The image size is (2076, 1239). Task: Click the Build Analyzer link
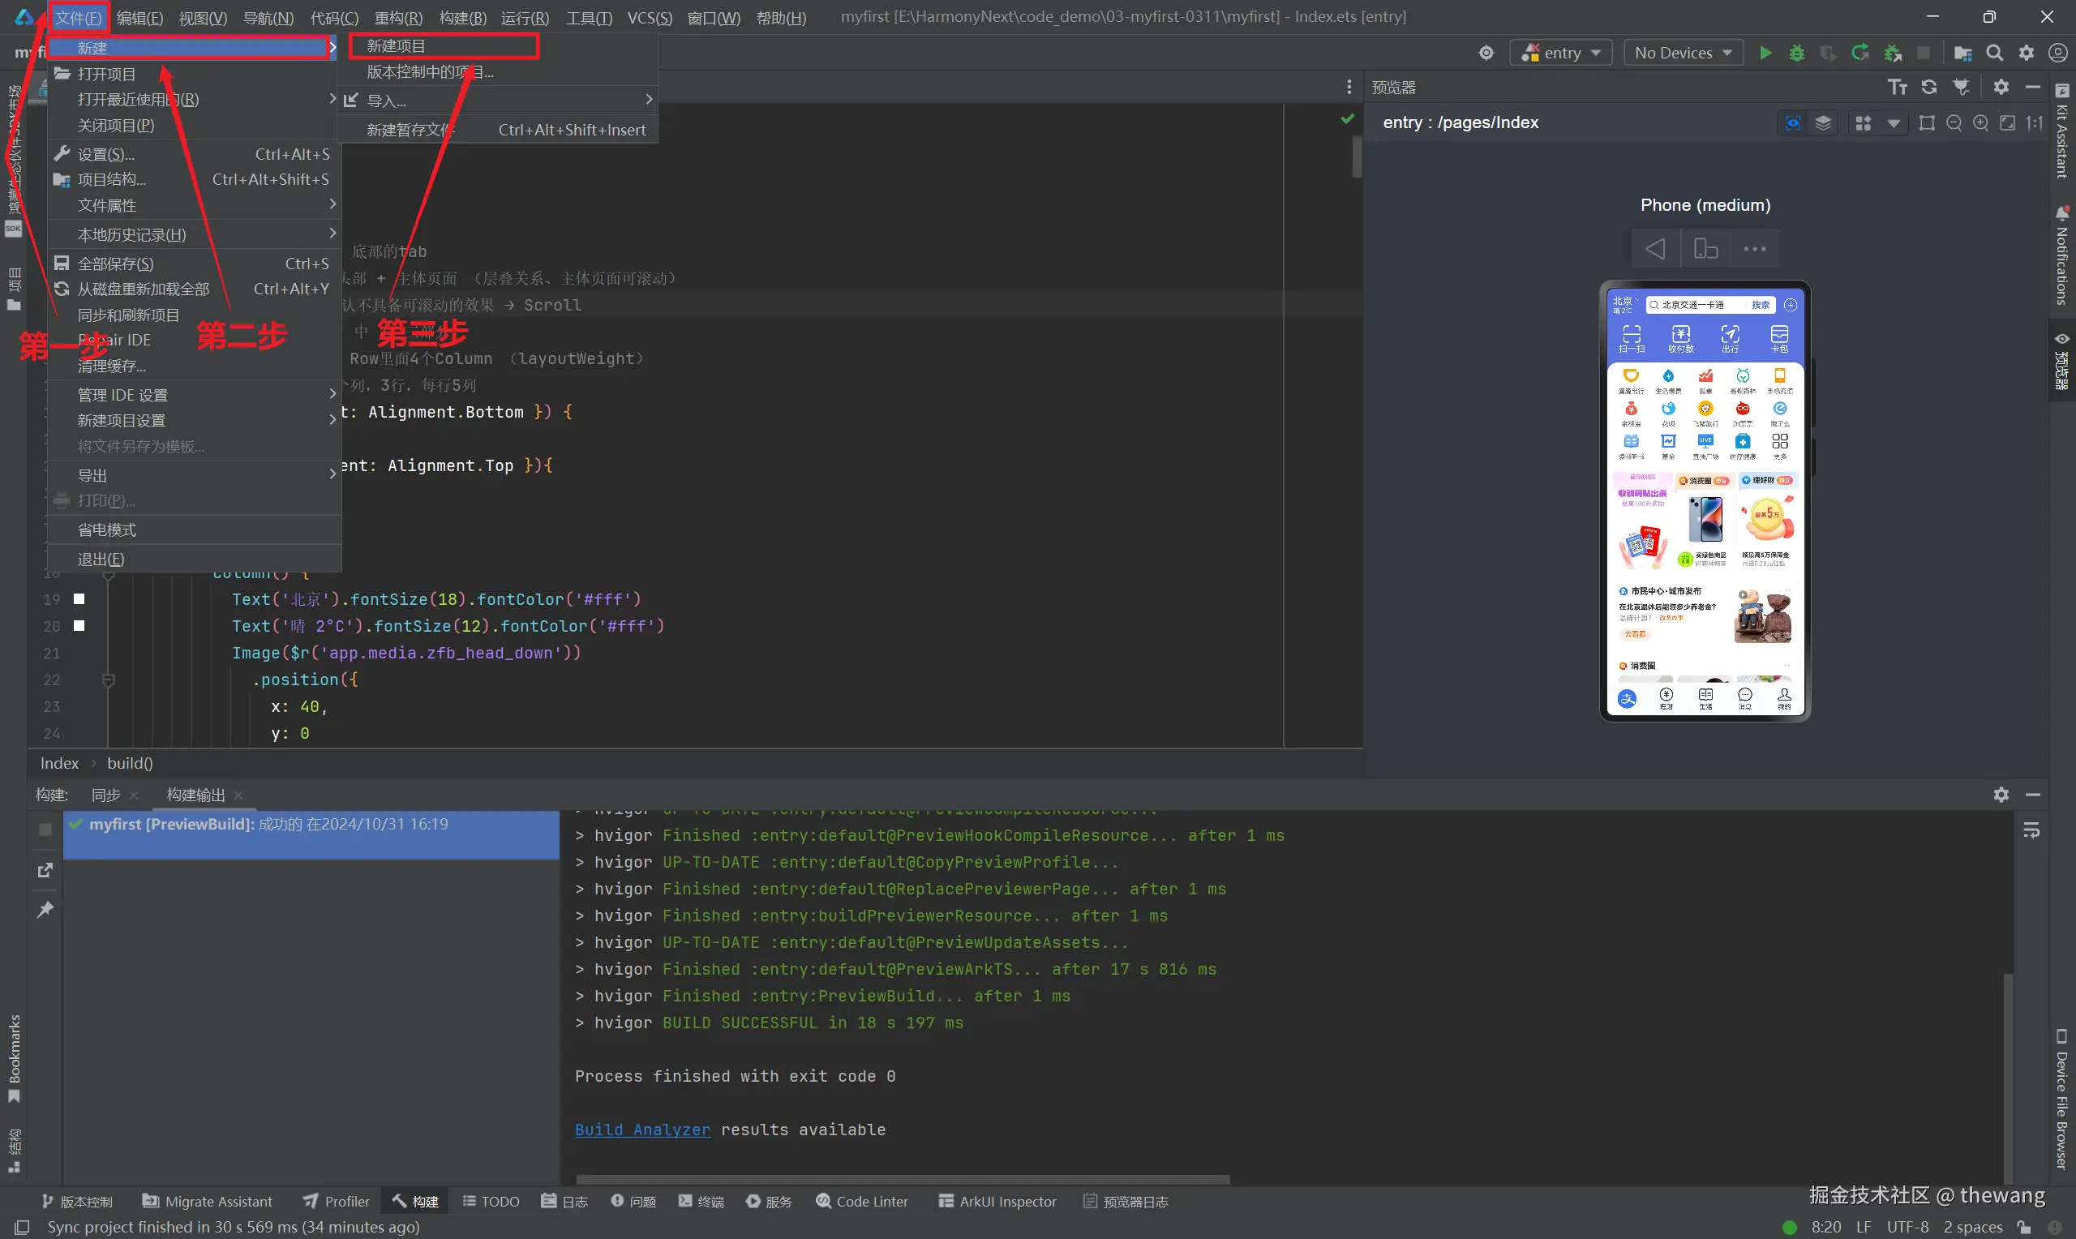point(642,1130)
